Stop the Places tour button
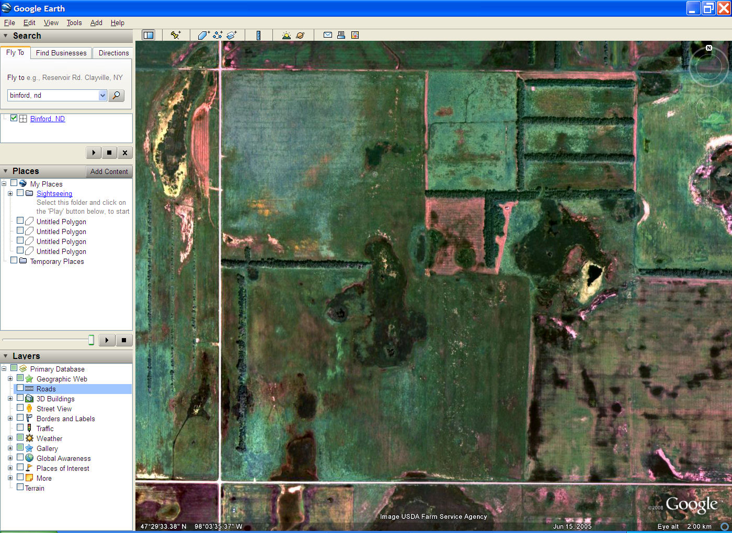This screenshot has height=533, width=732. [124, 340]
